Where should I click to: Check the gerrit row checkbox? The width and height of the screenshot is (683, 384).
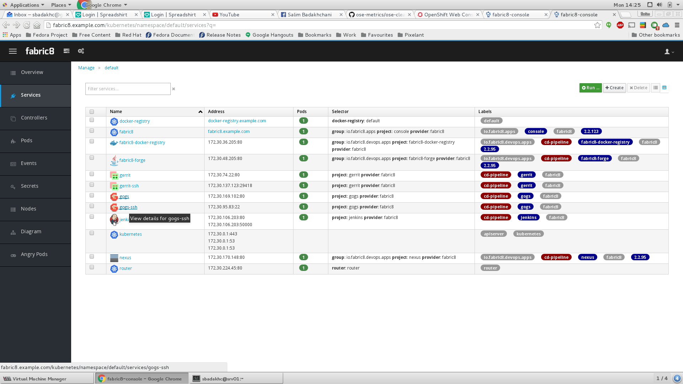(x=92, y=174)
